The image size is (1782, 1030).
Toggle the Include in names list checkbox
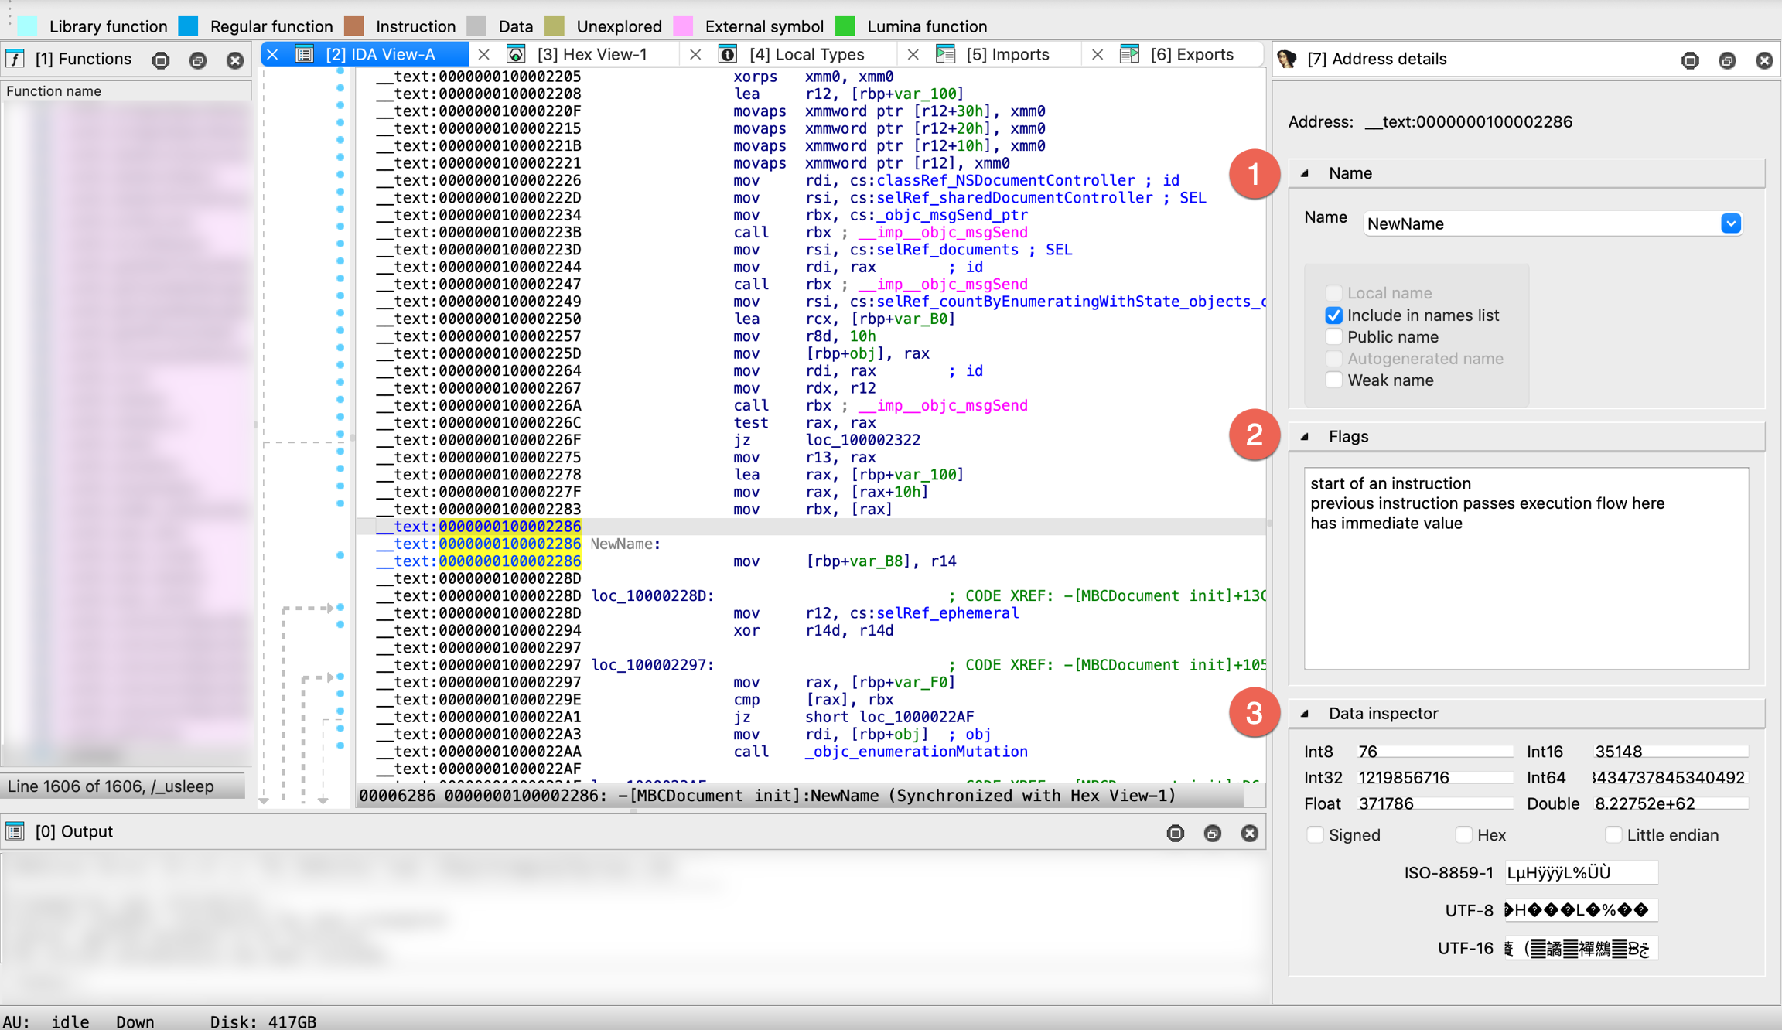point(1333,315)
